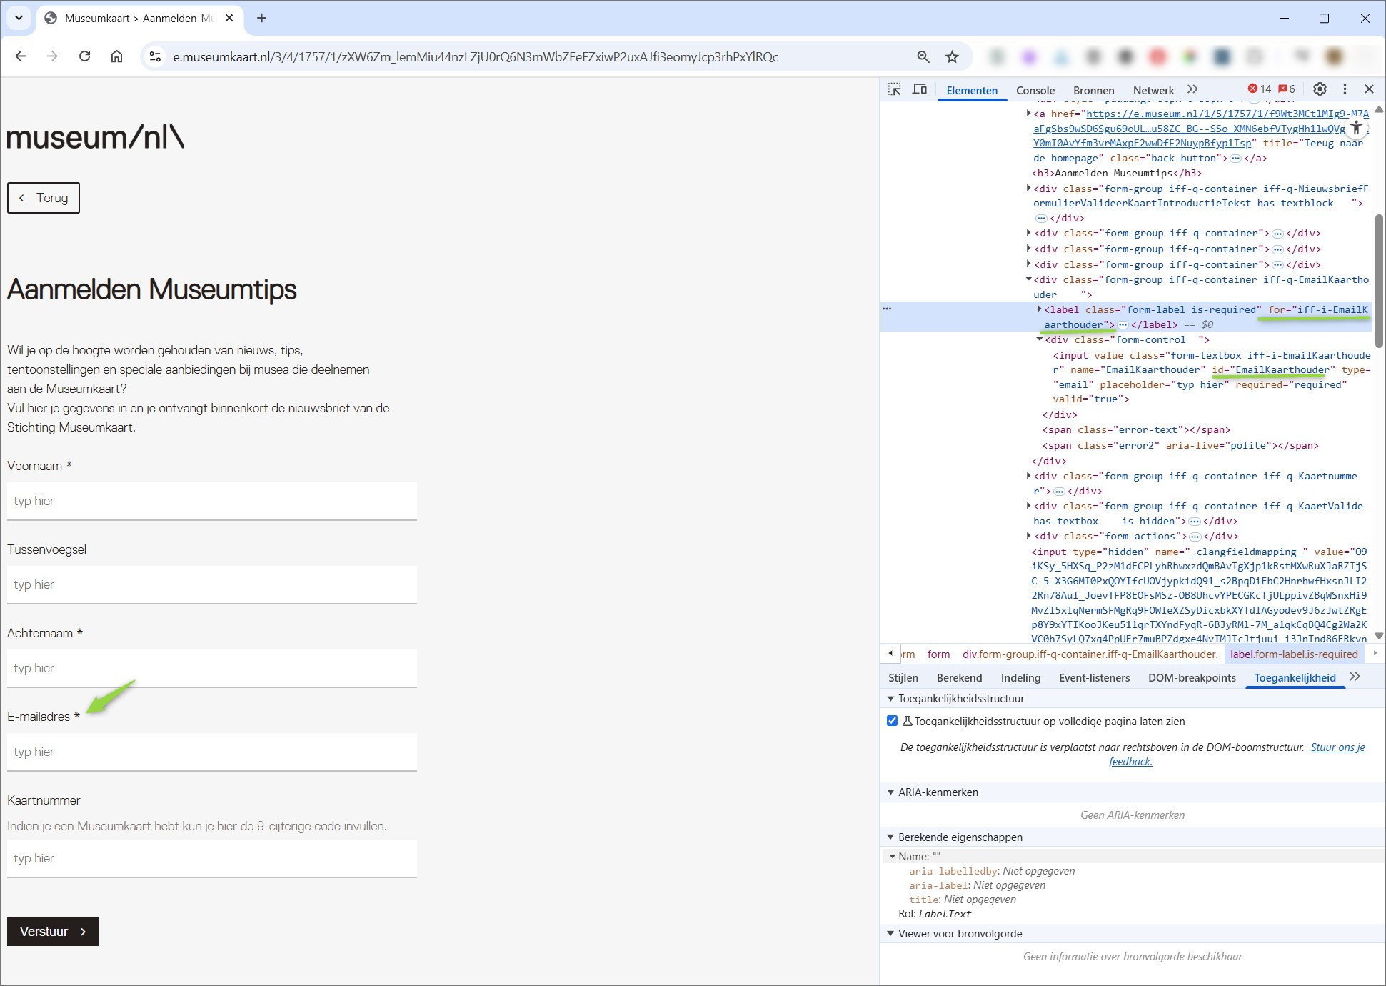Show the 14 errors counter

tap(1260, 89)
